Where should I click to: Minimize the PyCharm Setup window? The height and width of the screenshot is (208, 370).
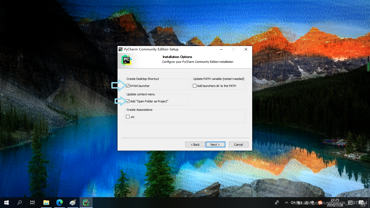pos(221,49)
